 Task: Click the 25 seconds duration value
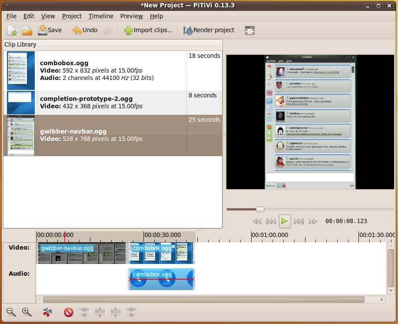(x=204, y=120)
